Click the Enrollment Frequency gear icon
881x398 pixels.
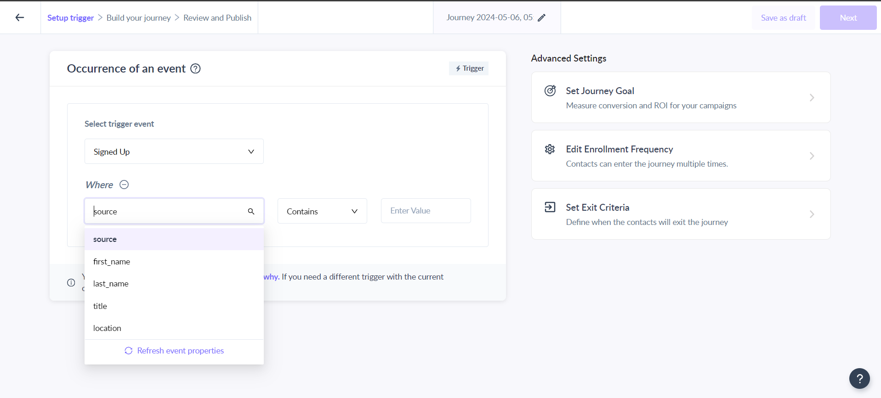coord(550,149)
